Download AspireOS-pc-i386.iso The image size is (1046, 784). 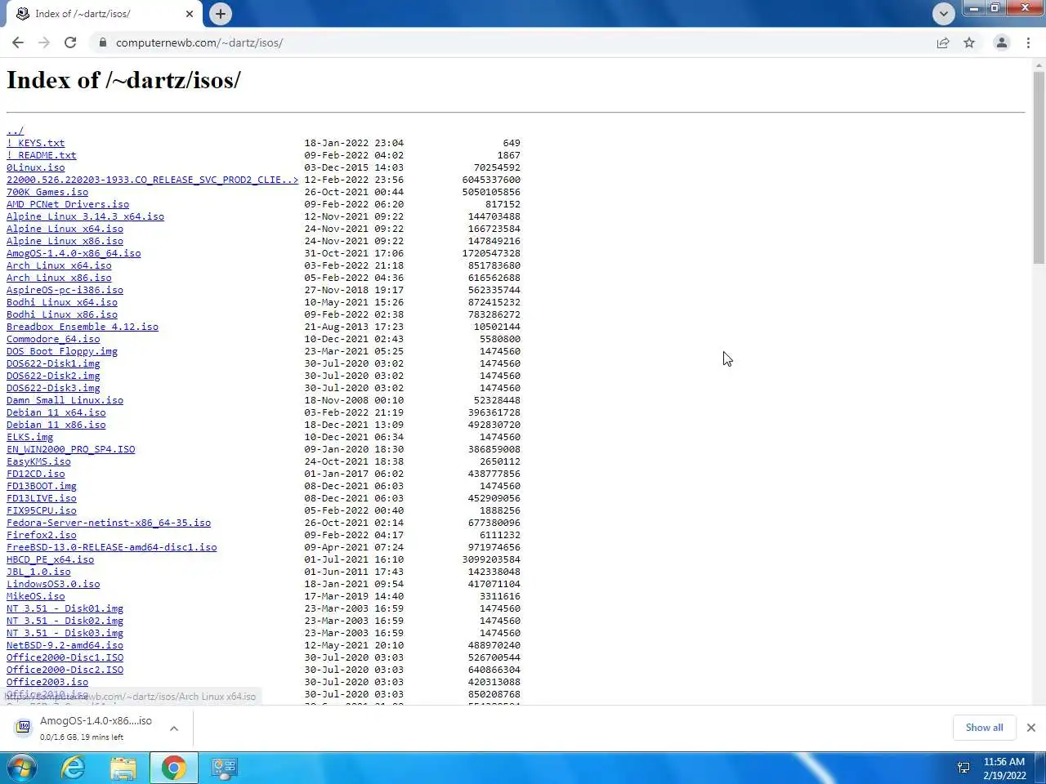tap(65, 290)
